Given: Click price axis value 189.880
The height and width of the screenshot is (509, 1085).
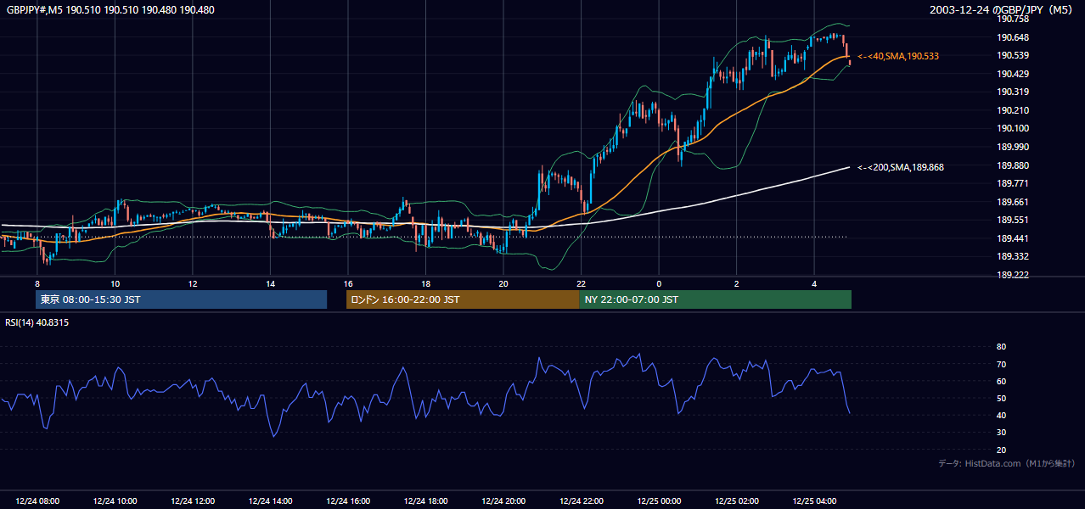Looking at the screenshot, I should [1012, 165].
